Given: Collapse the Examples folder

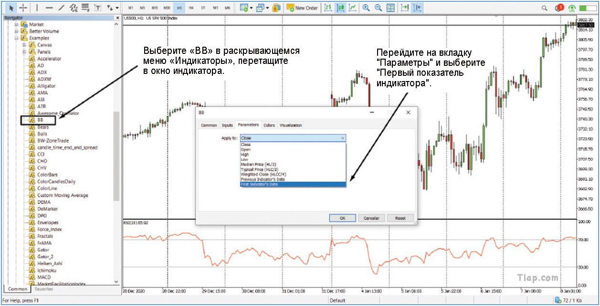Looking at the screenshot, I should pyautogui.click(x=16, y=38).
